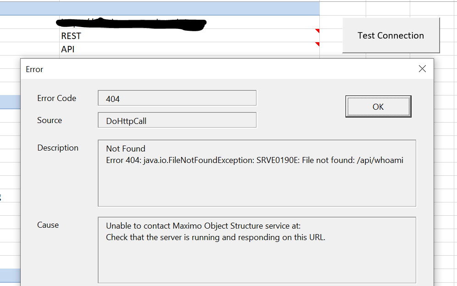The image size is (457, 286).
Task: Click the Error dialog title bar
Action: pos(218,69)
